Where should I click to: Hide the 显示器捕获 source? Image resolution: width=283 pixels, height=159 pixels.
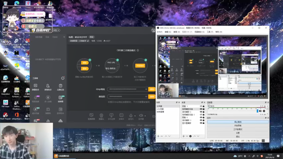[x=201, y=123]
